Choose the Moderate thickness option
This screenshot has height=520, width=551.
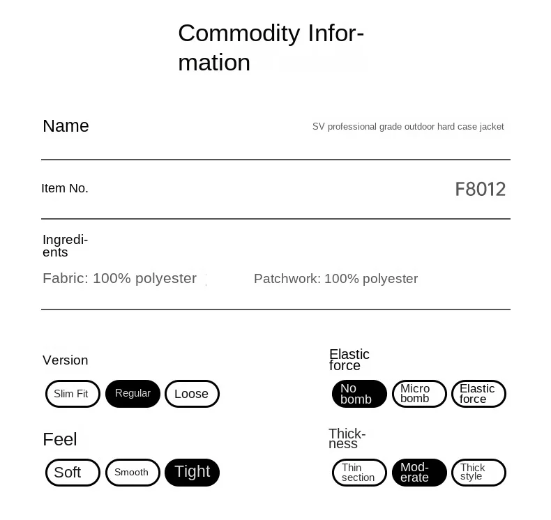pyautogui.click(x=419, y=473)
